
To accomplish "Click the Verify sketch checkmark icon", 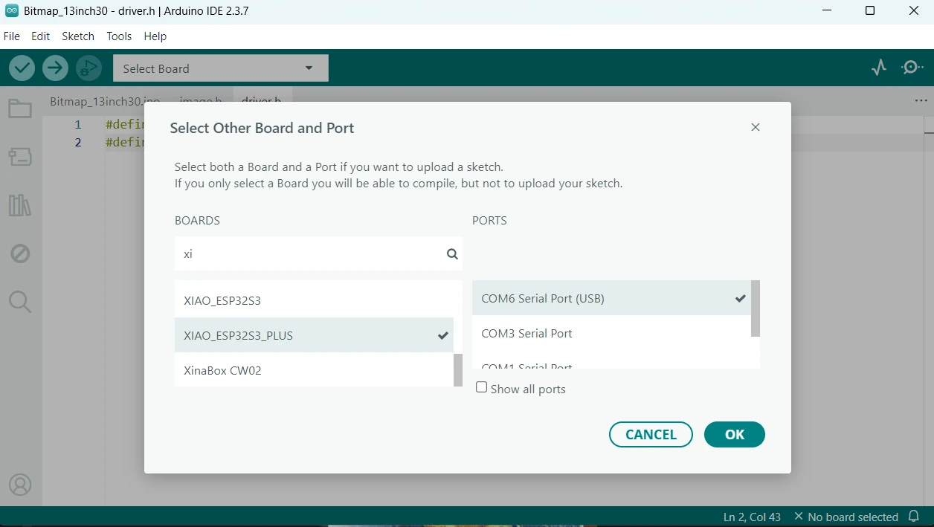I will (x=22, y=68).
